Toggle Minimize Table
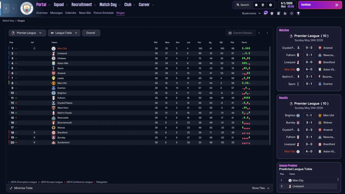The width and height of the screenshot is (345, 194). click(21, 188)
